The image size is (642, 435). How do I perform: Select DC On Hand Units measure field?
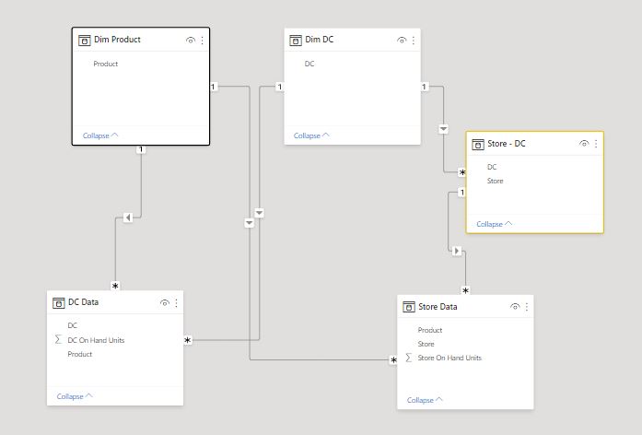click(96, 340)
